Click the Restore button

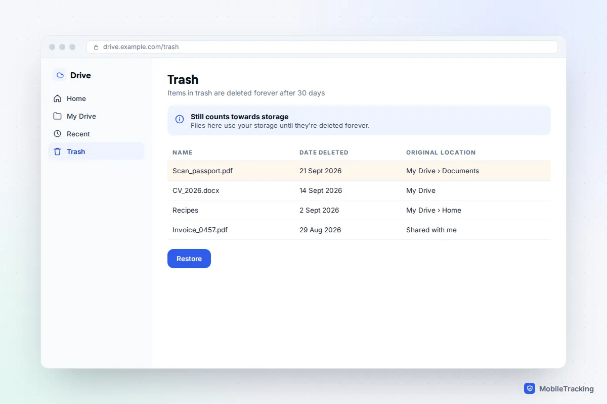(x=189, y=259)
